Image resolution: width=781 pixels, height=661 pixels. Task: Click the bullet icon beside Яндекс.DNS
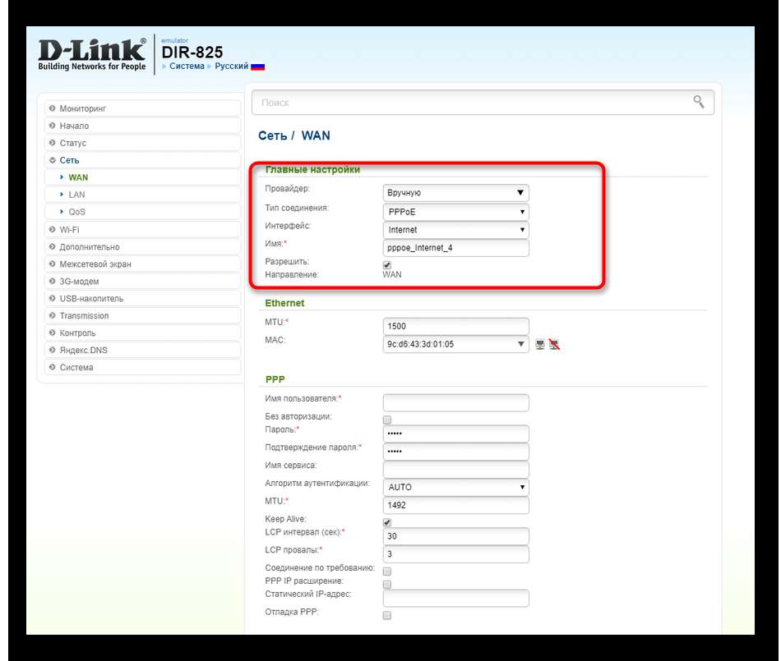coord(53,350)
